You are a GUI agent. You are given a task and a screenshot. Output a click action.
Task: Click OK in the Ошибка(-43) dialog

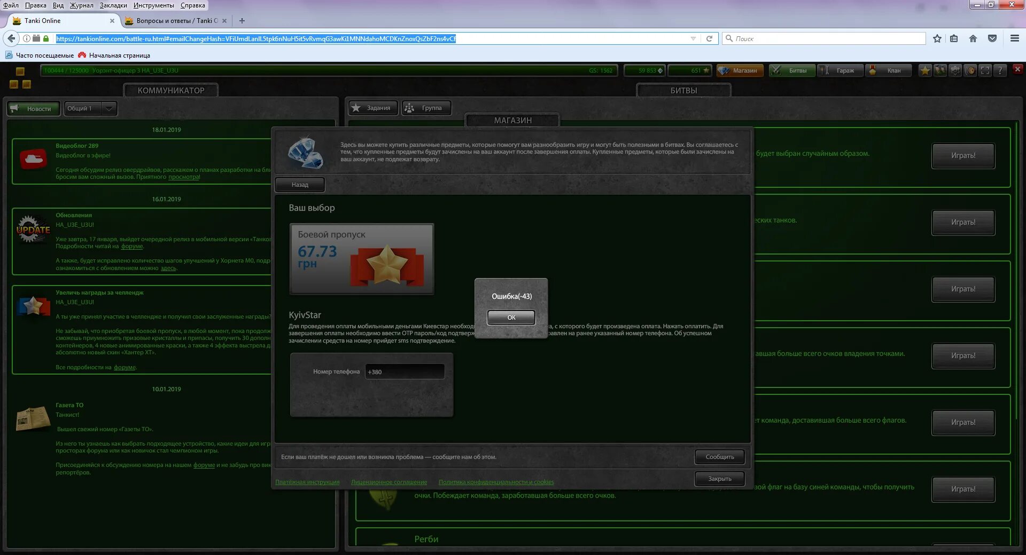pyautogui.click(x=511, y=318)
